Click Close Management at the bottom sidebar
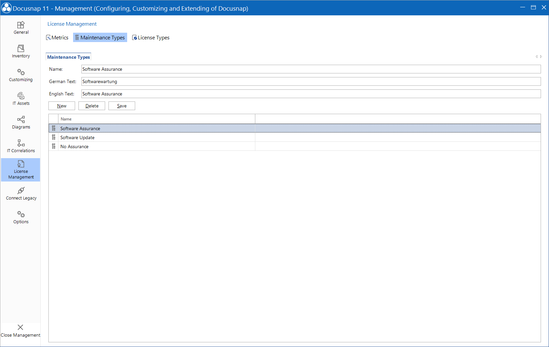549x347 pixels. [x=20, y=331]
